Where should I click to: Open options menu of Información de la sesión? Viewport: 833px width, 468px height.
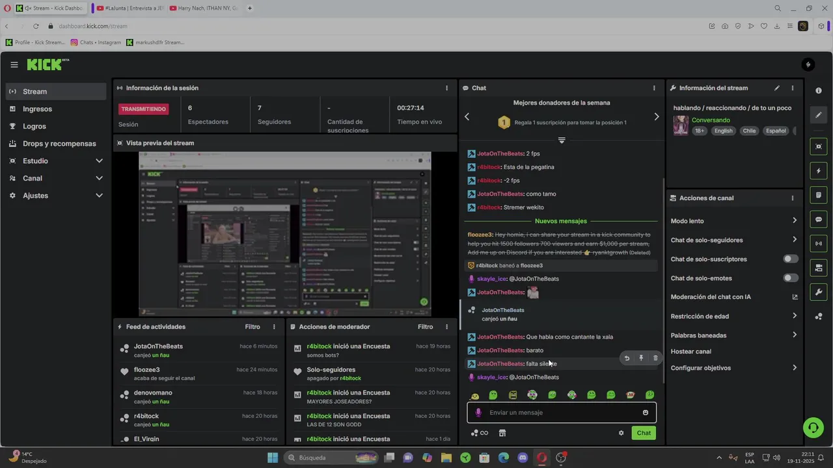(446, 88)
